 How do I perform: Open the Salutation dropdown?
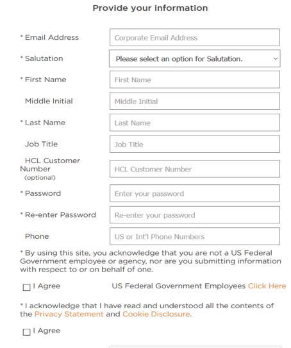195,58
